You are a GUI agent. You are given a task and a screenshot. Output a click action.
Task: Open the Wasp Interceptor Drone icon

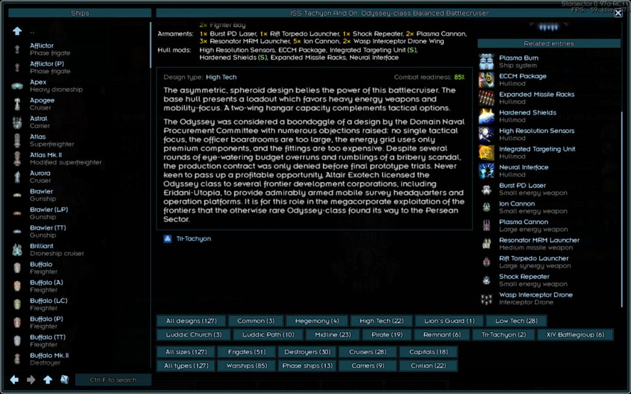(486, 299)
